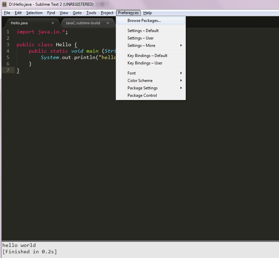Click the 'import' keyword on line 1

coord(26,32)
